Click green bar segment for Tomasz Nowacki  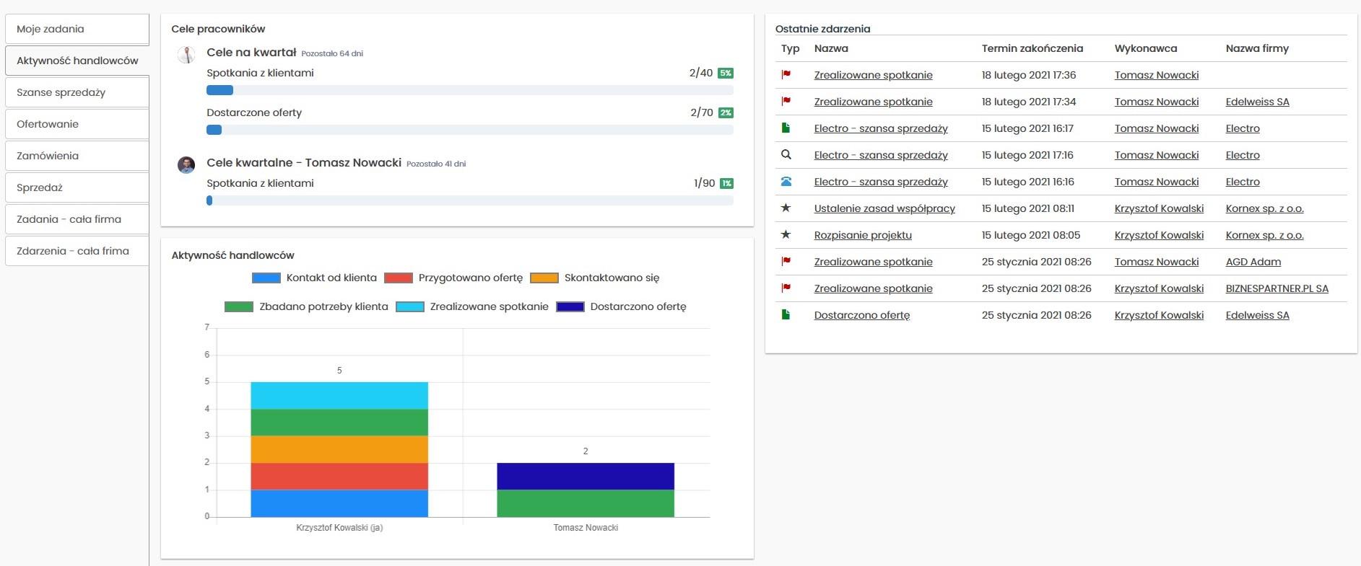(586, 503)
